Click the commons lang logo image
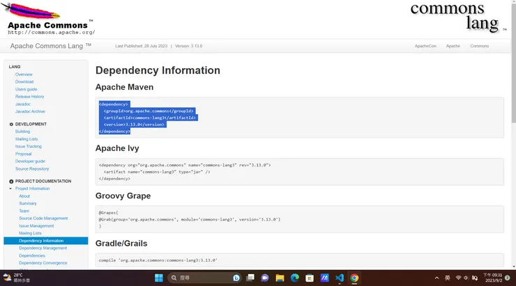 click(x=458, y=17)
